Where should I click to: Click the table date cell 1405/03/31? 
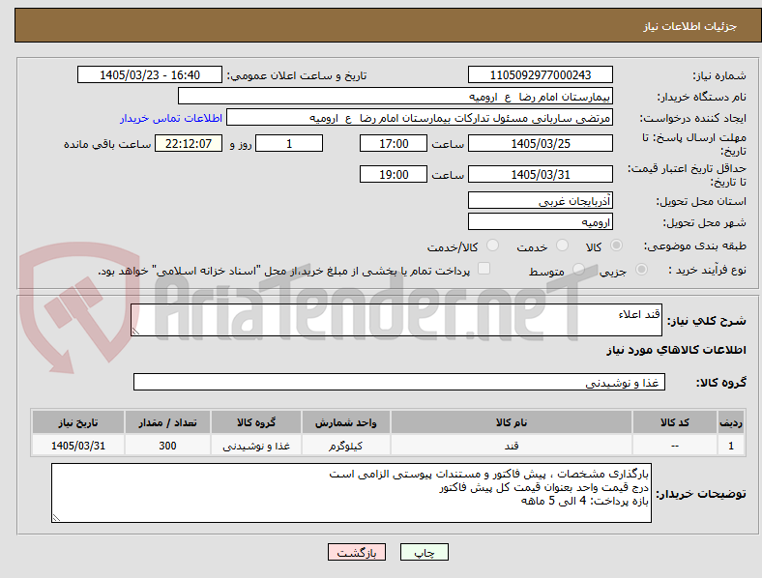click(x=77, y=446)
